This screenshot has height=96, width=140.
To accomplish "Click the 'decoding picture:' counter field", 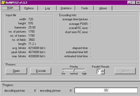I will [x=20, y=90].
